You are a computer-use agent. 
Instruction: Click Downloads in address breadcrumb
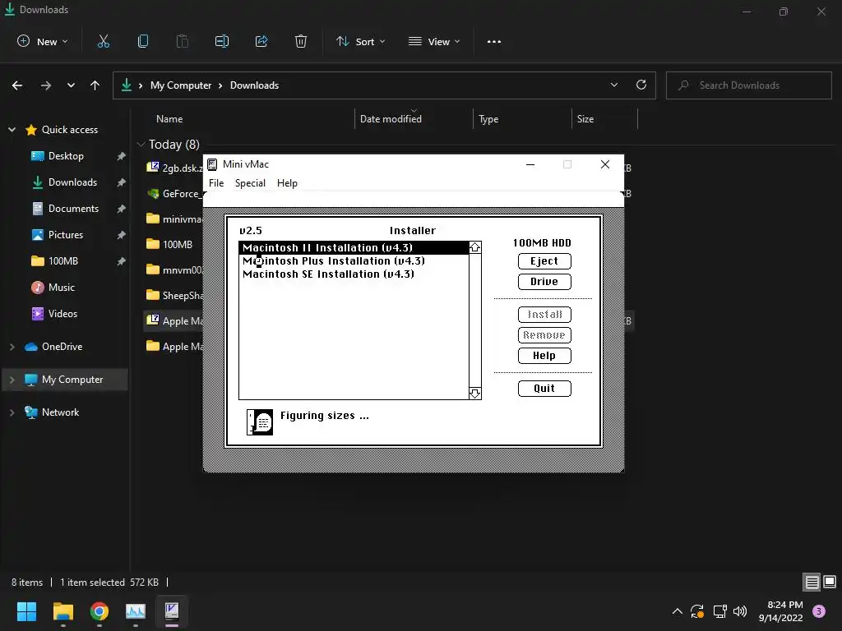click(x=255, y=85)
